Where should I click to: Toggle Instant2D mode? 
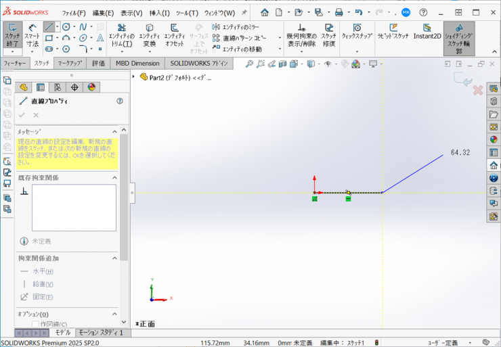[427, 32]
